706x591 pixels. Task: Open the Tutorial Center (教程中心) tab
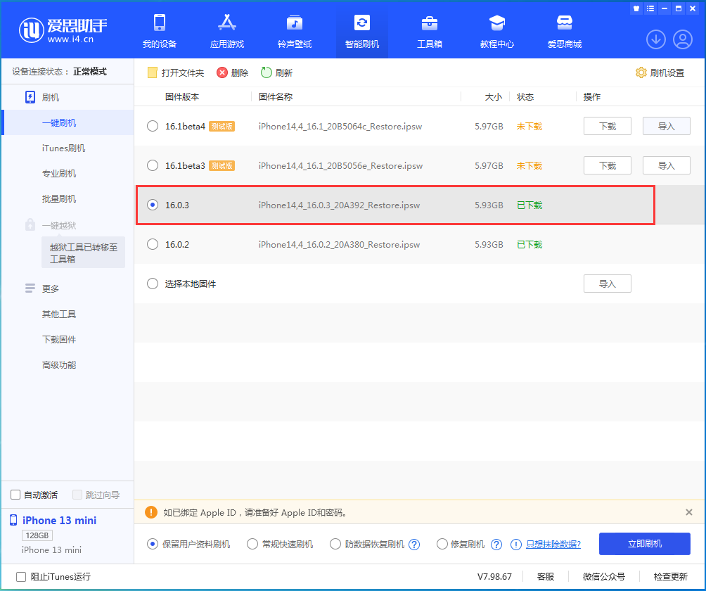point(497,31)
